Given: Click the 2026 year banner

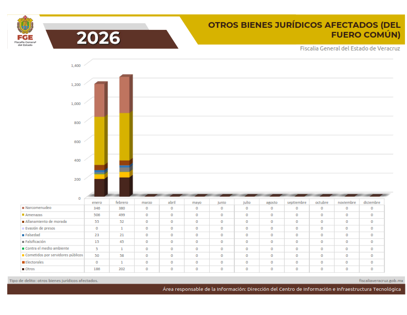Looking at the screenshot, I should tap(98, 39).
